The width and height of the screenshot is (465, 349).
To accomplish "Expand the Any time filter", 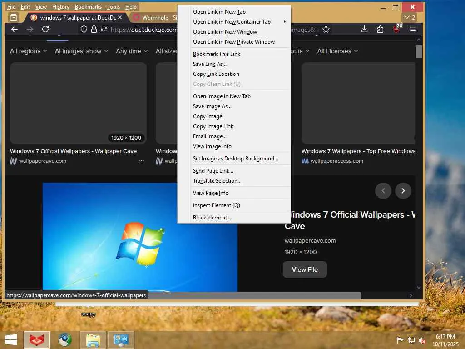I will [x=132, y=51].
